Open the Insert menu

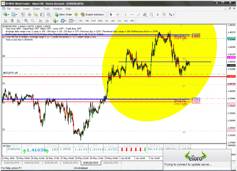26,9
